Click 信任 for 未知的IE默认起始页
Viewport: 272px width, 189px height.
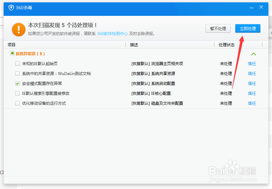252,63
